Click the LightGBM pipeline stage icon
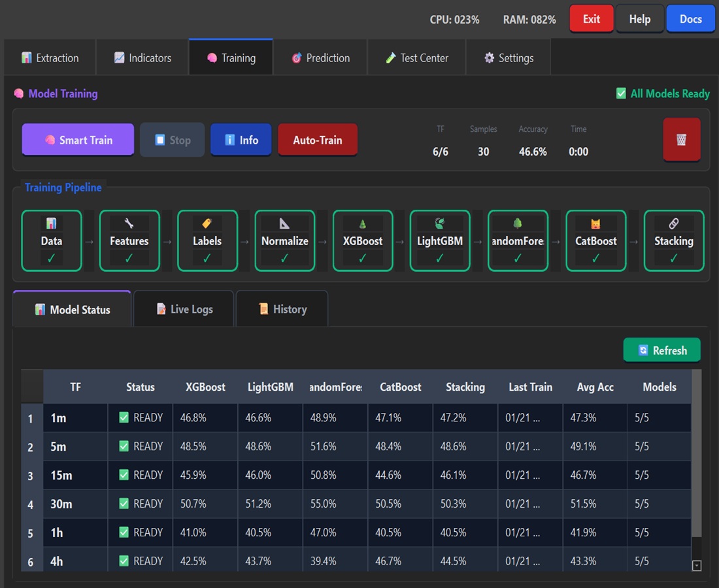 click(439, 224)
